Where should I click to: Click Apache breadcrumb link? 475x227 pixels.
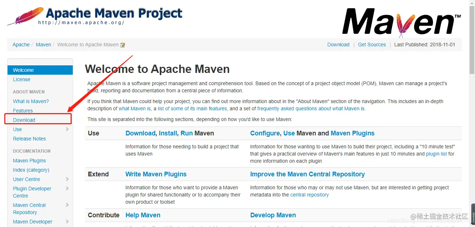click(x=21, y=45)
